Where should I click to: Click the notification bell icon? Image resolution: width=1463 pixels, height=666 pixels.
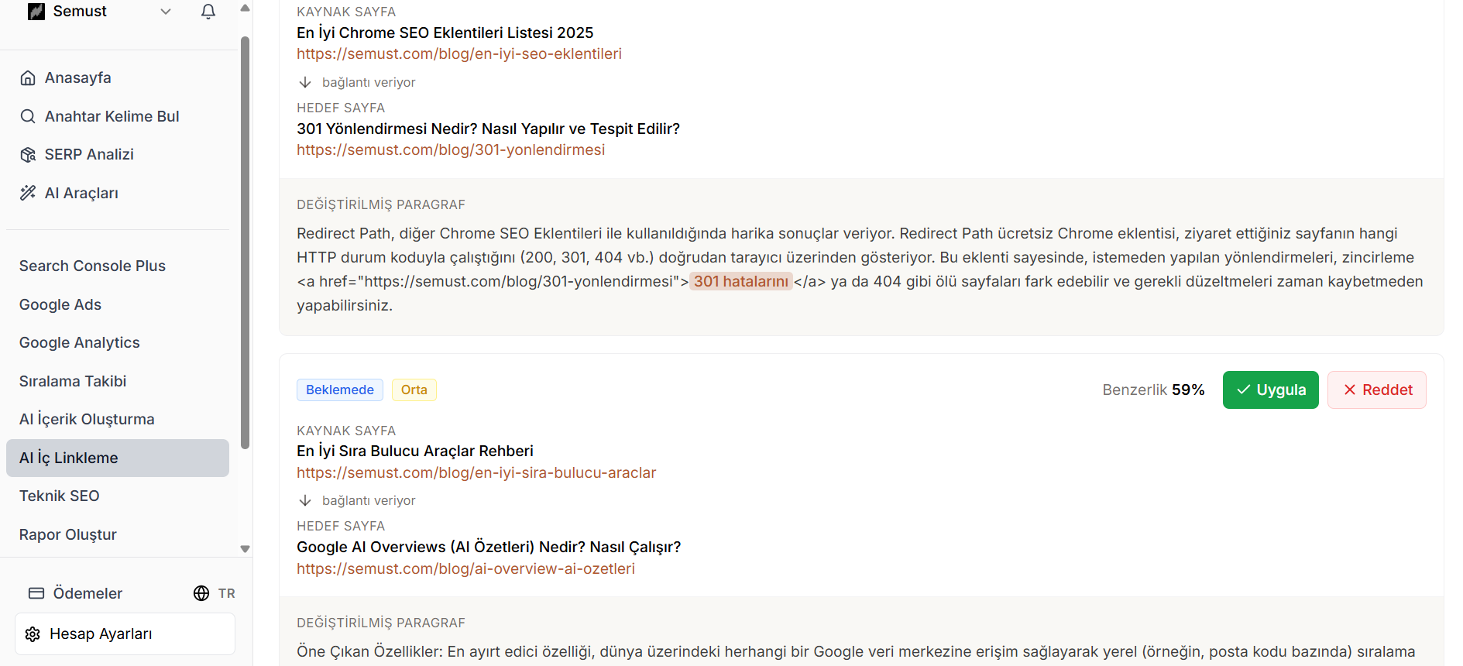click(208, 12)
